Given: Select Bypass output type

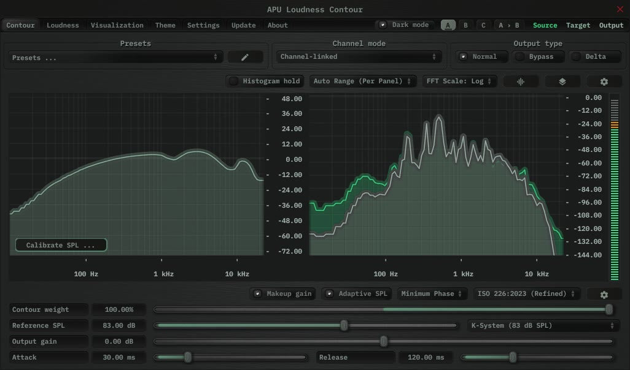Looking at the screenshot, I should (539, 56).
